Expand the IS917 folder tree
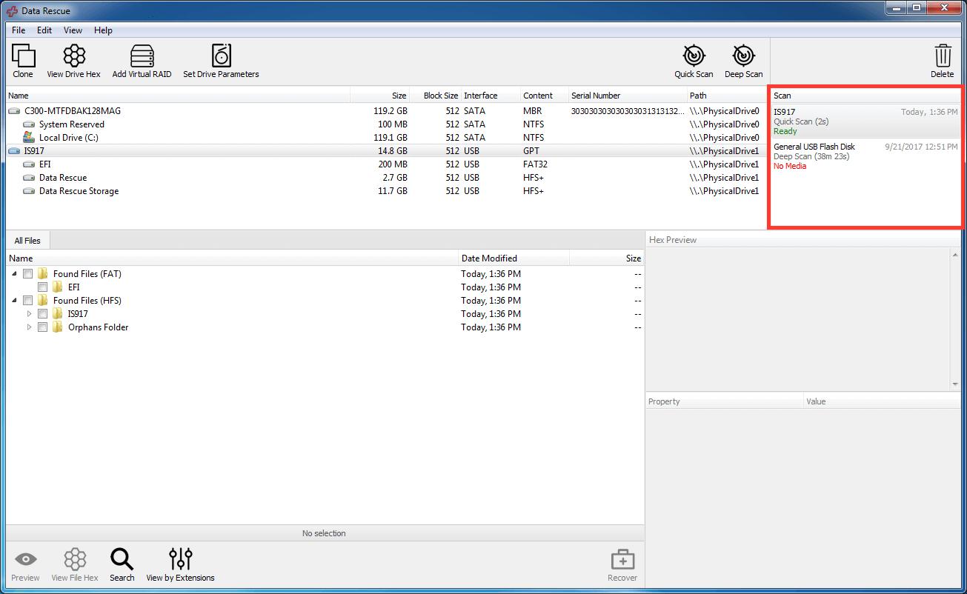The width and height of the screenshot is (967, 594). [x=29, y=313]
